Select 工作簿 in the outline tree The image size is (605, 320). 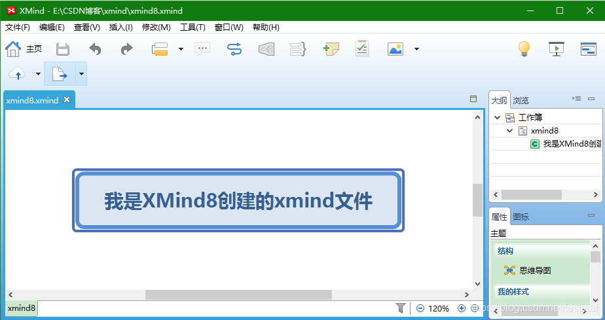coord(530,117)
